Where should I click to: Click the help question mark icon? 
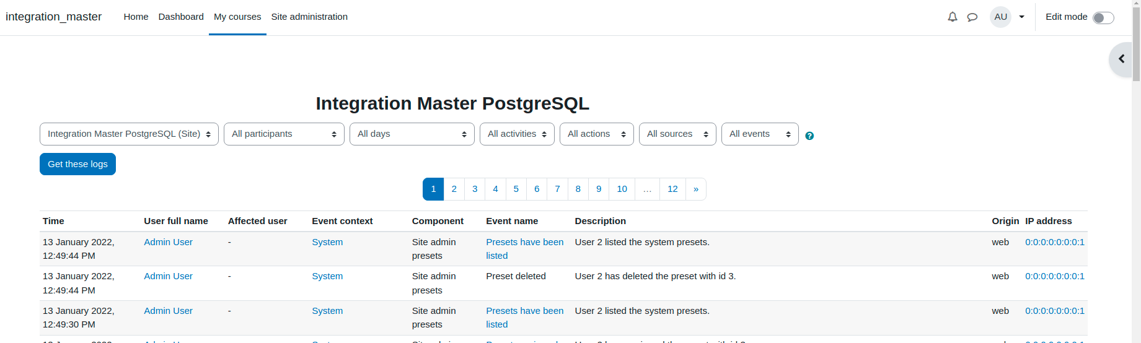[809, 136]
